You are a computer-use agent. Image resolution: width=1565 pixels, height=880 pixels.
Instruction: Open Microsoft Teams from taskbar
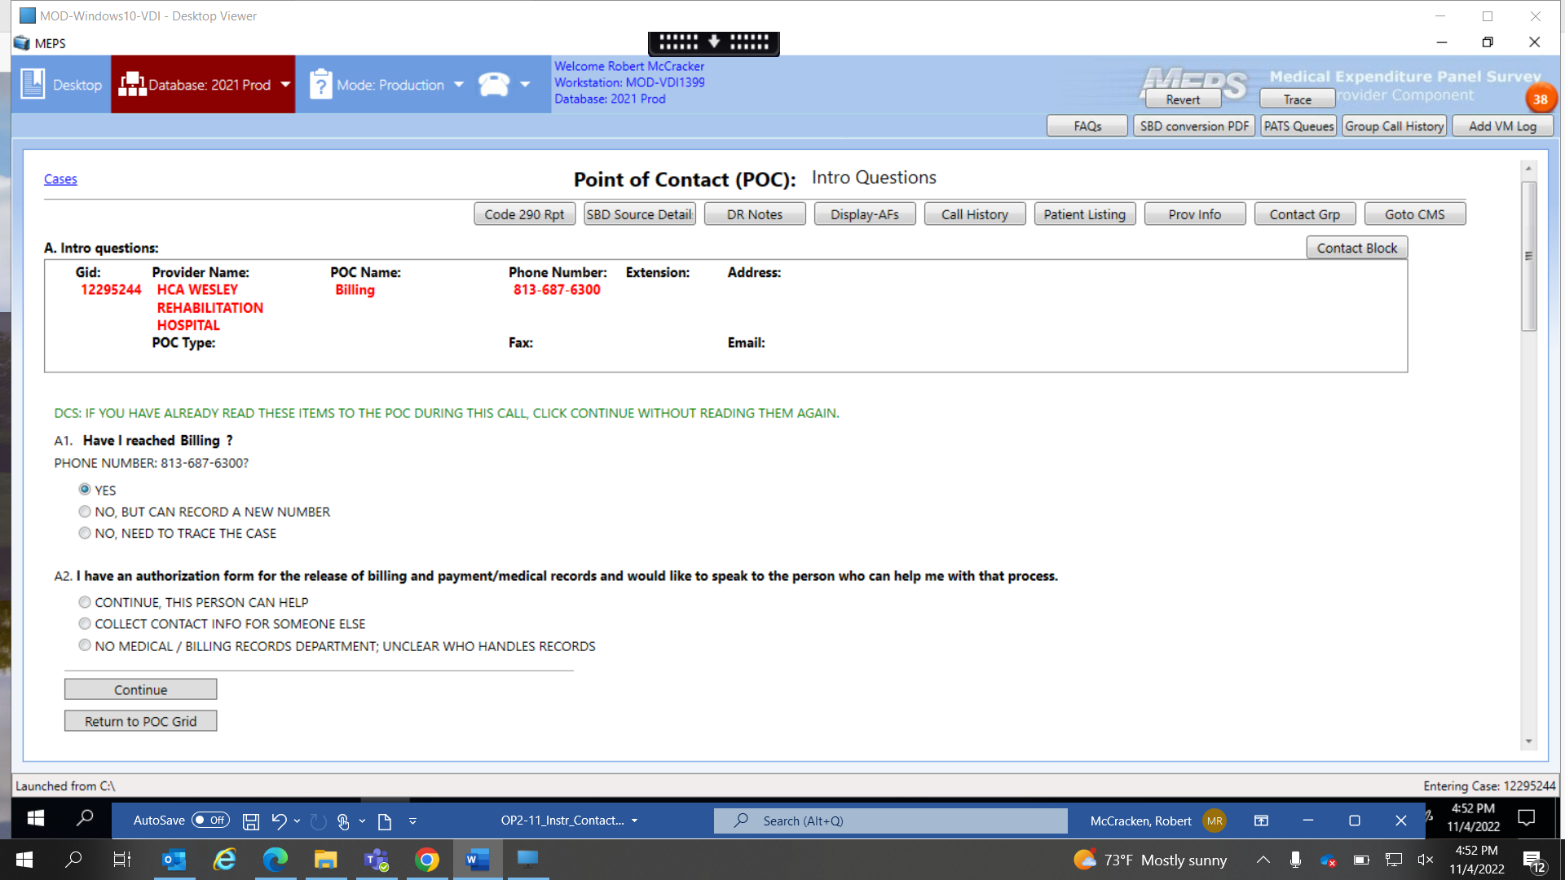click(376, 860)
